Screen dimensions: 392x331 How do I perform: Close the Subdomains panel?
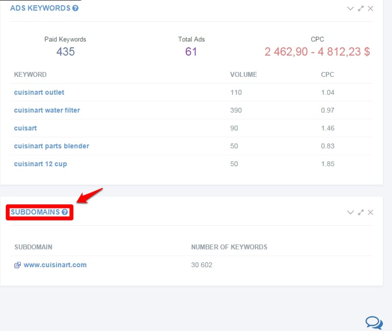coord(370,212)
